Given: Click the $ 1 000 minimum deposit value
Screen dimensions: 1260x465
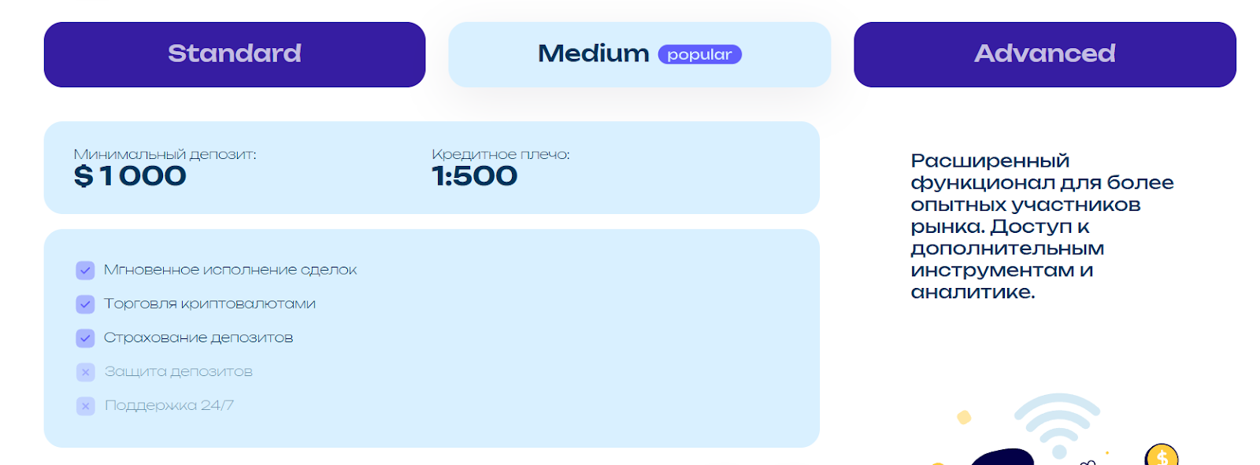Looking at the screenshot, I should point(130,176).
